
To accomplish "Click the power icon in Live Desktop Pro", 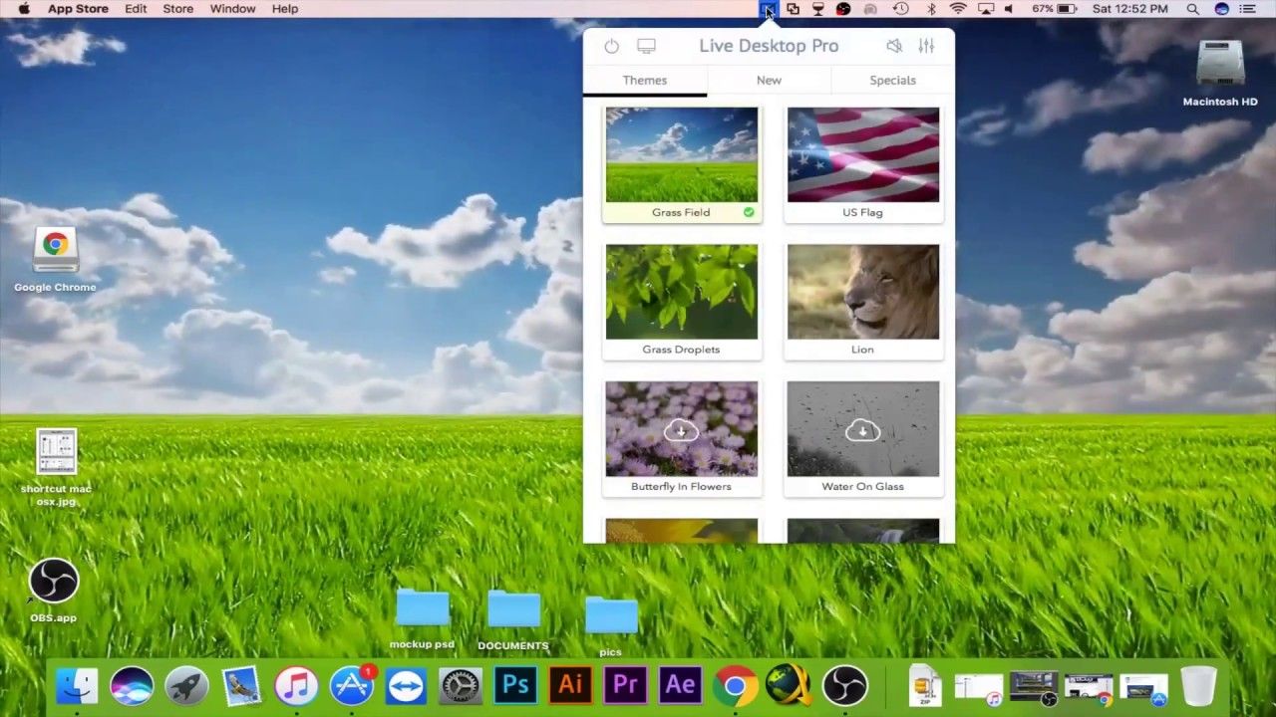I will [x=611, y=46].
